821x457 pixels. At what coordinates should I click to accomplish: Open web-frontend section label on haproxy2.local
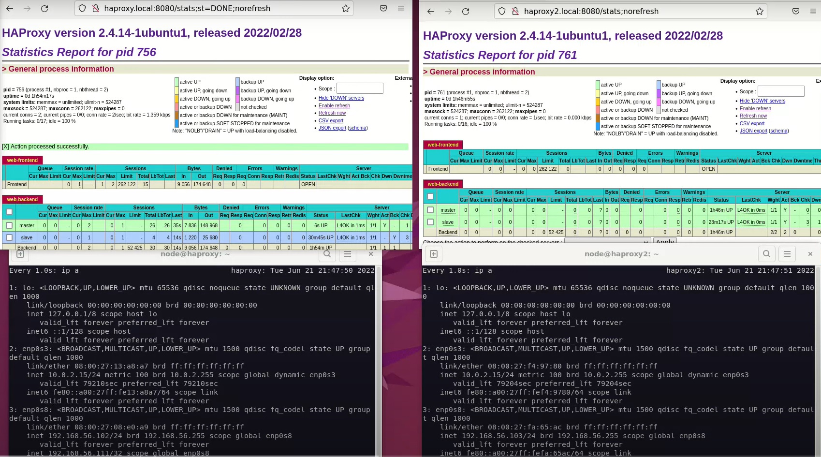pos(443,145)
